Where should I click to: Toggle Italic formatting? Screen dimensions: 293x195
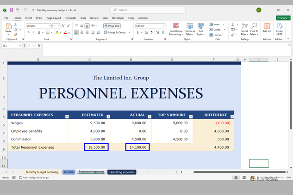tap(34, 32)
